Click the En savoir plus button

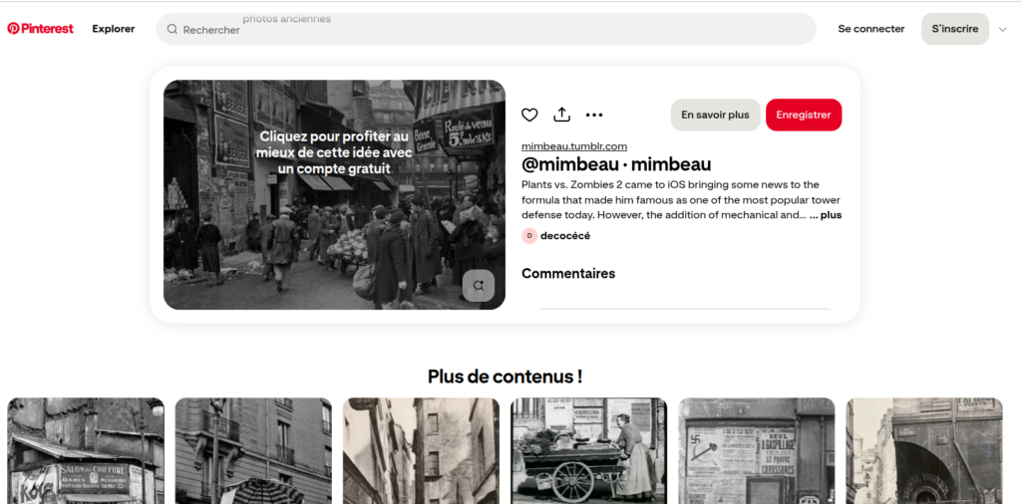point(715,115)
